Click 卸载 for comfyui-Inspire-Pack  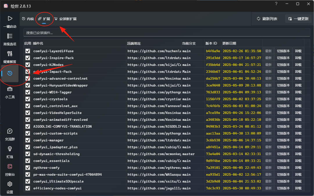point(298,58)
